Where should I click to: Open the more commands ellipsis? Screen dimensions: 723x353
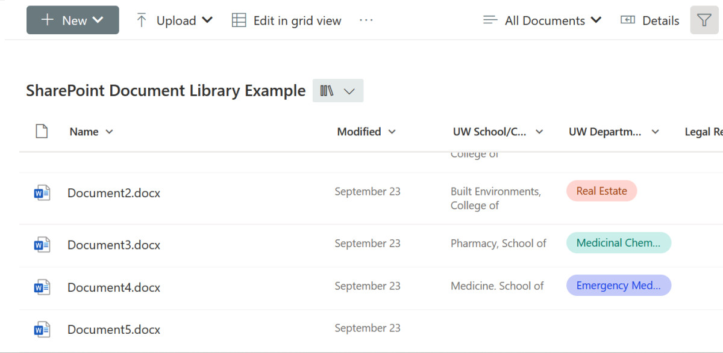pyautogui.click(x=366, y=20)
